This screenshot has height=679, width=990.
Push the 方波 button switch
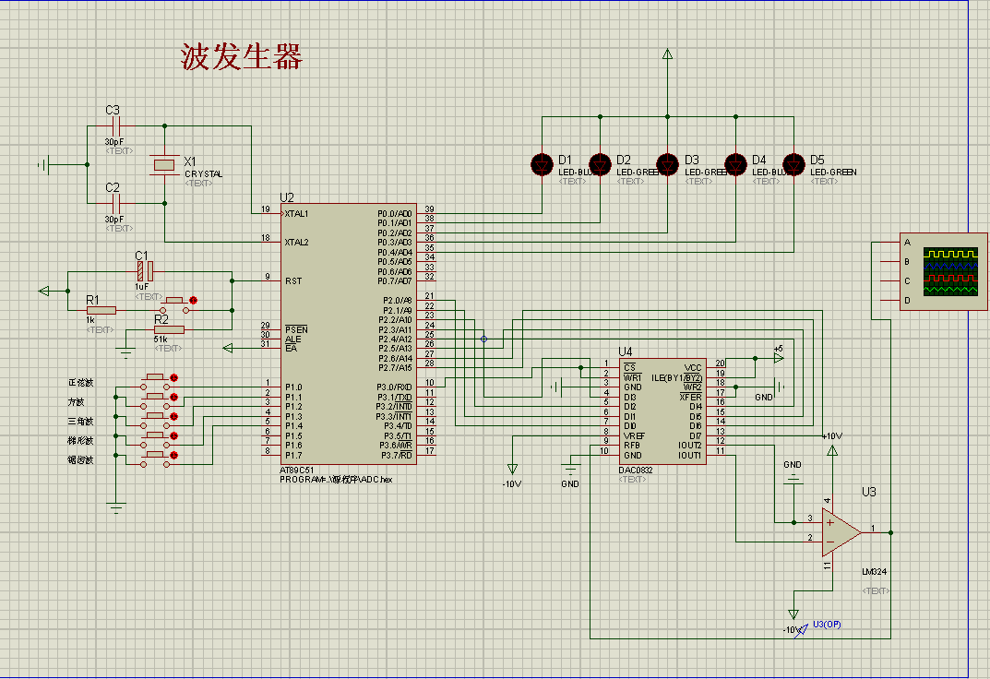pos(155,401)
